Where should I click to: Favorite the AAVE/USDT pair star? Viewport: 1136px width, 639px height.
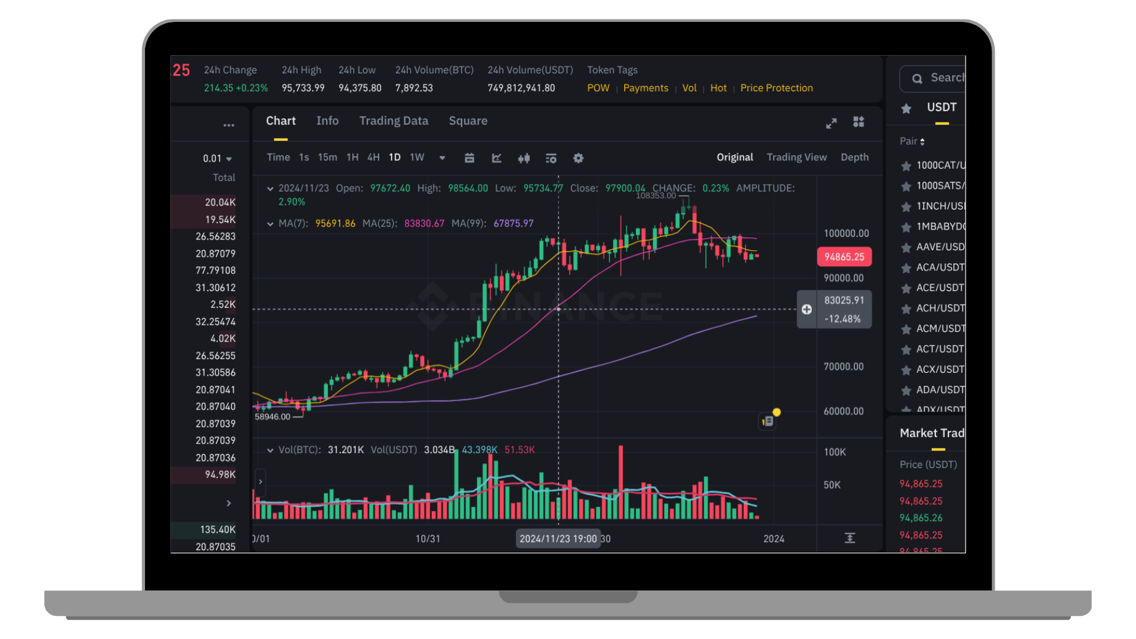point(906,247)
